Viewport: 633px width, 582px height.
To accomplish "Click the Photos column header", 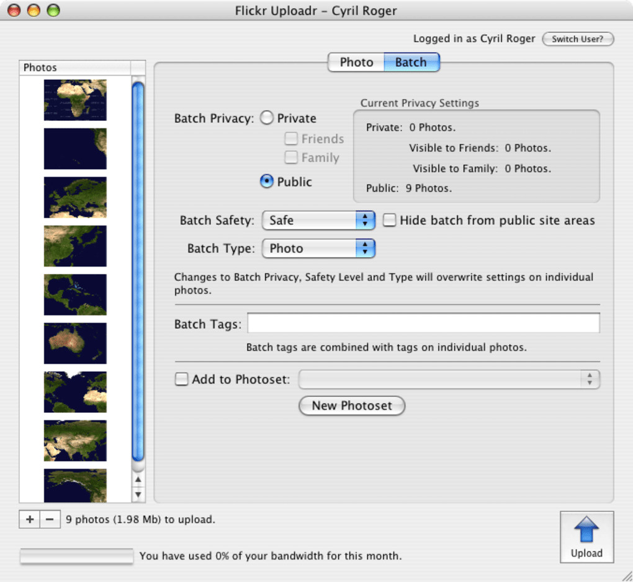I will pyautogui.click(x=75, y=68).
